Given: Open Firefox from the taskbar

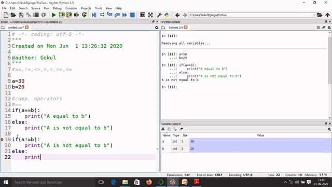Looking at the screenshot, I should (x=149, y=182).
